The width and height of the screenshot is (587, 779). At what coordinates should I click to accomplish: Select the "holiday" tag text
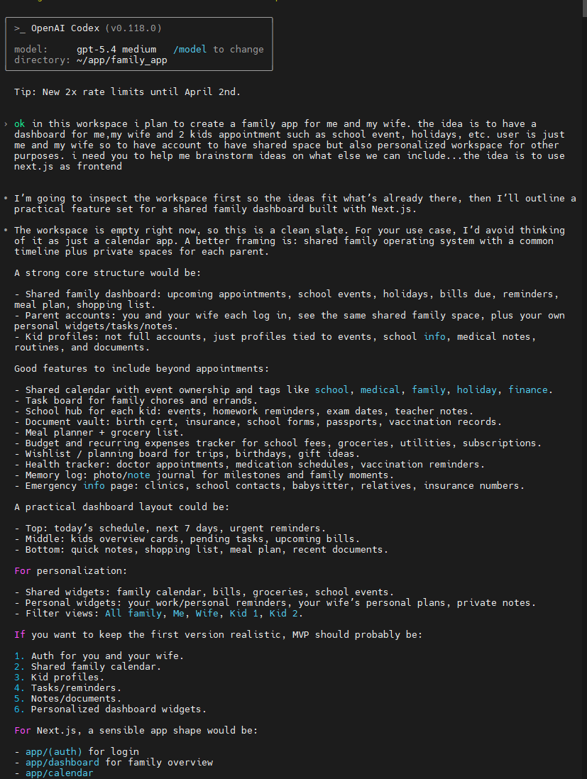pos(476,390)
